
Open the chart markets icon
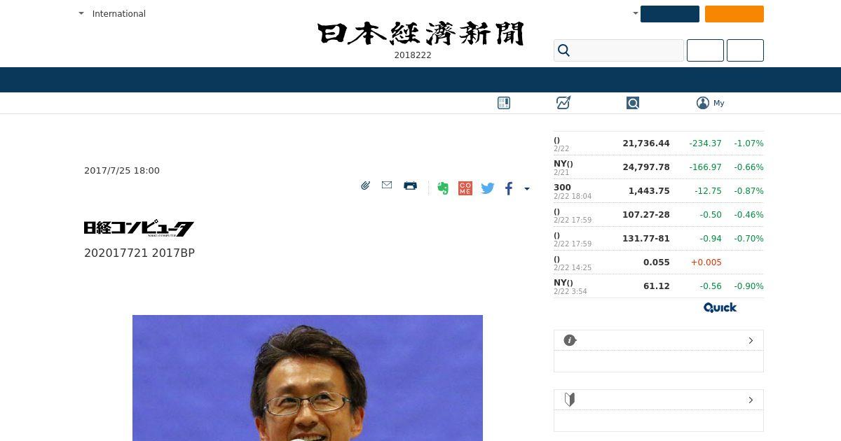(563, 103)
